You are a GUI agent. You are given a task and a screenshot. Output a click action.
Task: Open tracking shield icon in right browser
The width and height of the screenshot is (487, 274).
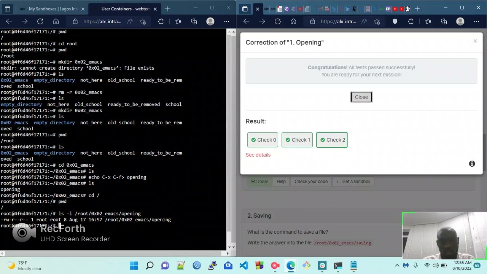[x=395, y=22]
